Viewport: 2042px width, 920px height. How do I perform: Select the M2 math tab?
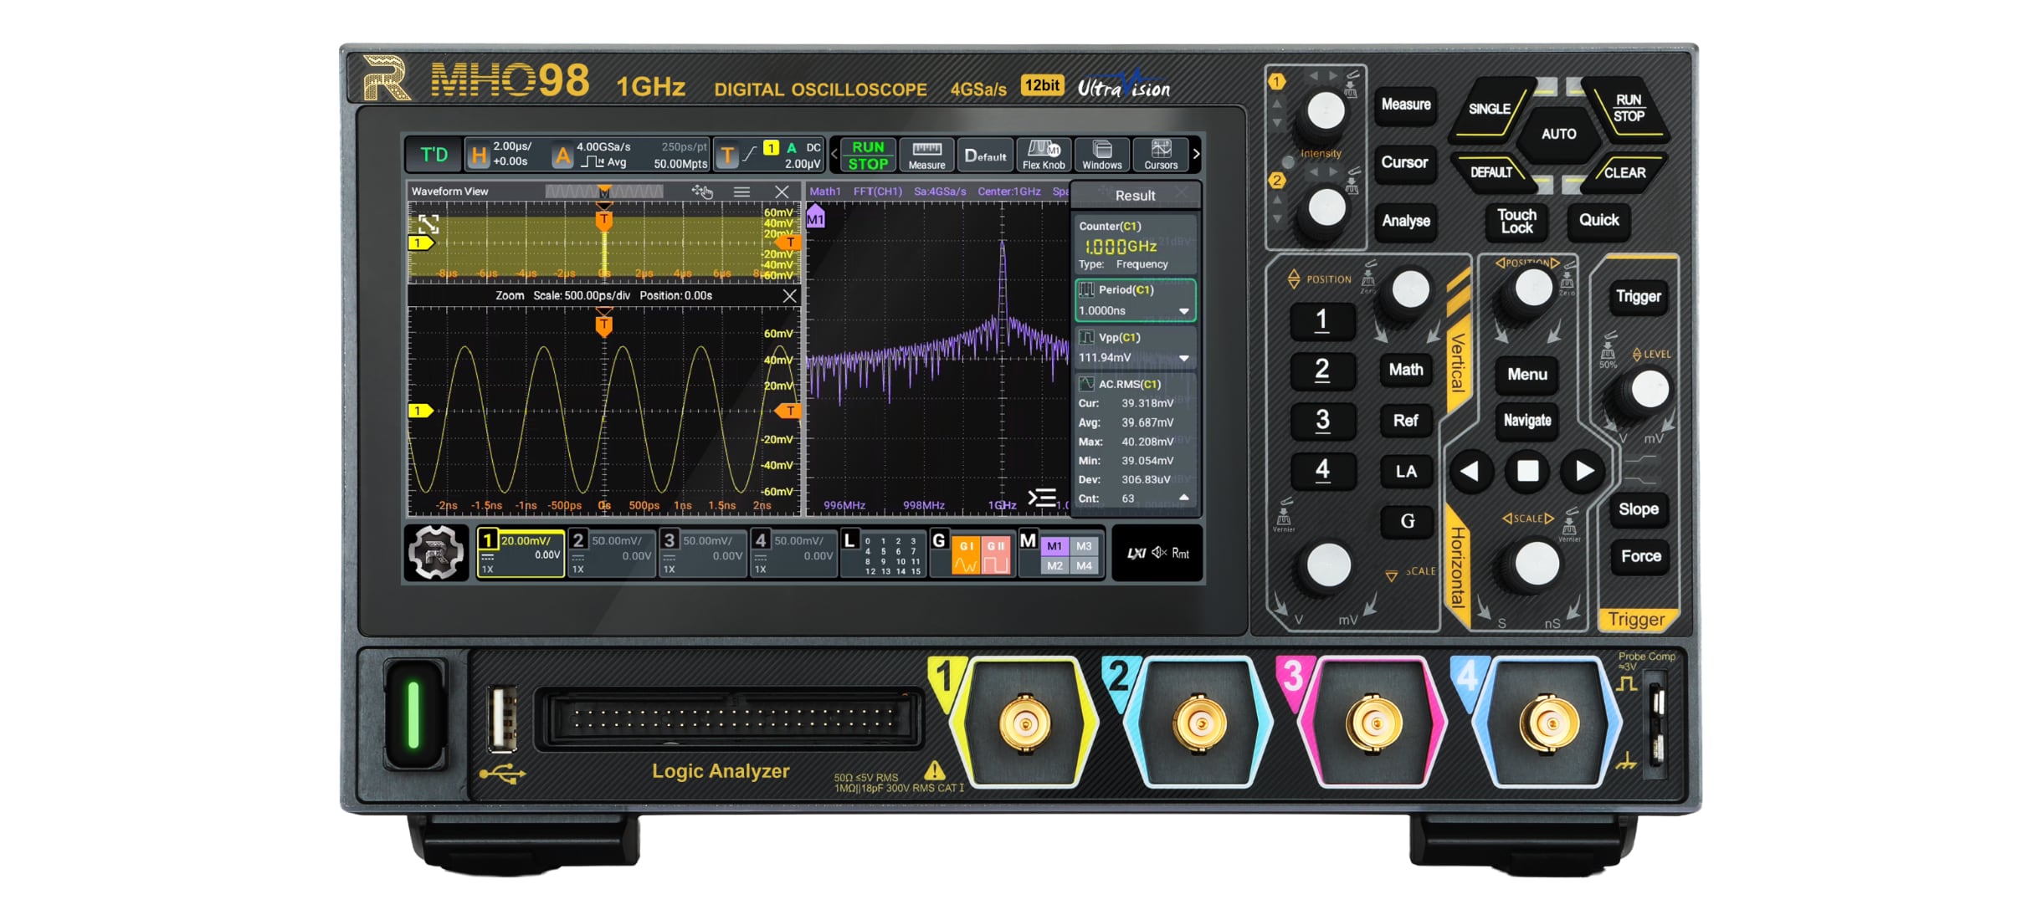1054,566
